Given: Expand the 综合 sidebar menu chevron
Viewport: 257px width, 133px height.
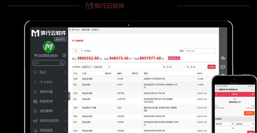Looking at the screenshot, I should point(65,72).
